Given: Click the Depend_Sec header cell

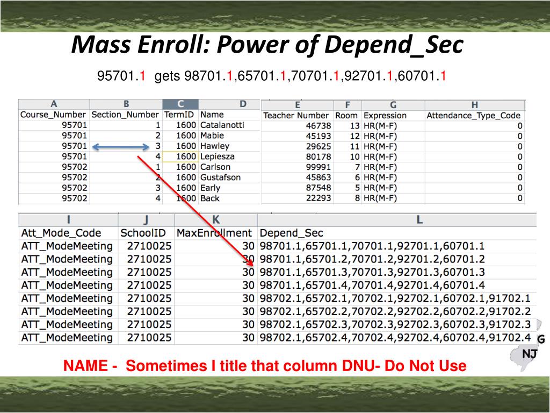Looking at the screenshot, I should point(397,233).
